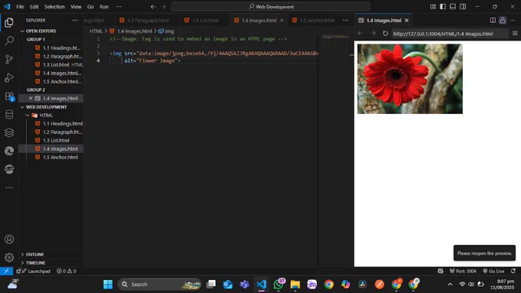The width and height of the screenshot is (521, 293).
Task: Click Launchpad in the status bar
Action: 33,271
